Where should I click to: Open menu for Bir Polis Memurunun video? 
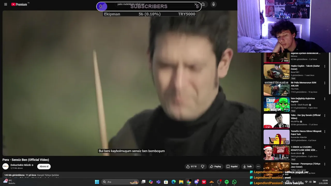[x=325, y=83]
